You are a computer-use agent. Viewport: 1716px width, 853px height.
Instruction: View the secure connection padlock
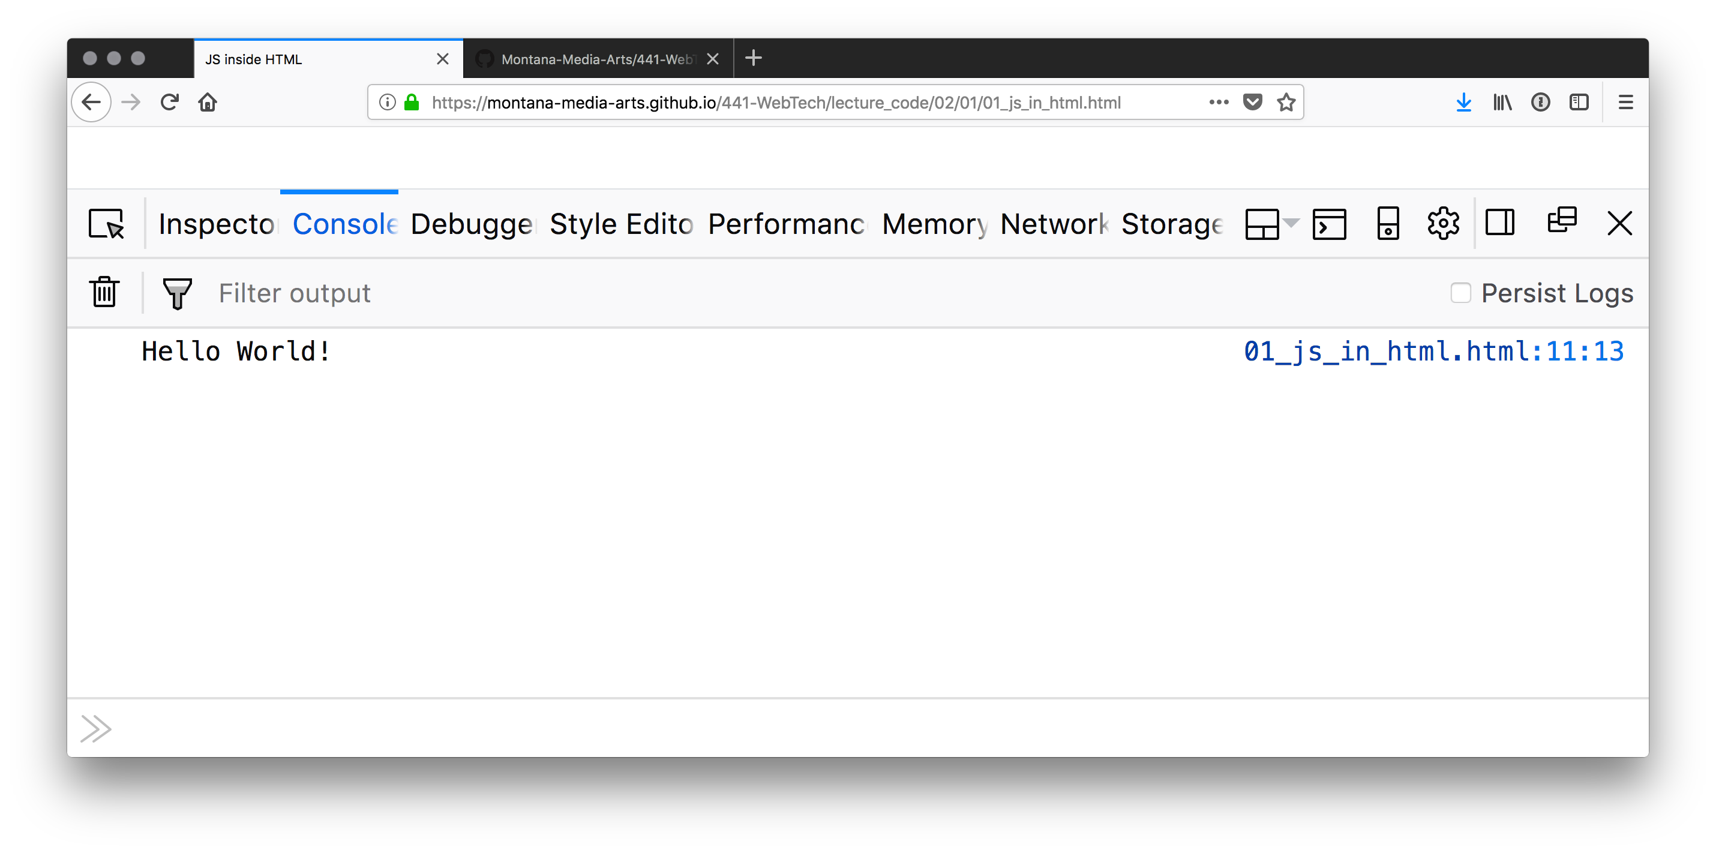click(412, 102)
